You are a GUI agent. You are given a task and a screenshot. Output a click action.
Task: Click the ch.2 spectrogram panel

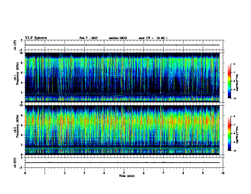click(x=122, y=130)
